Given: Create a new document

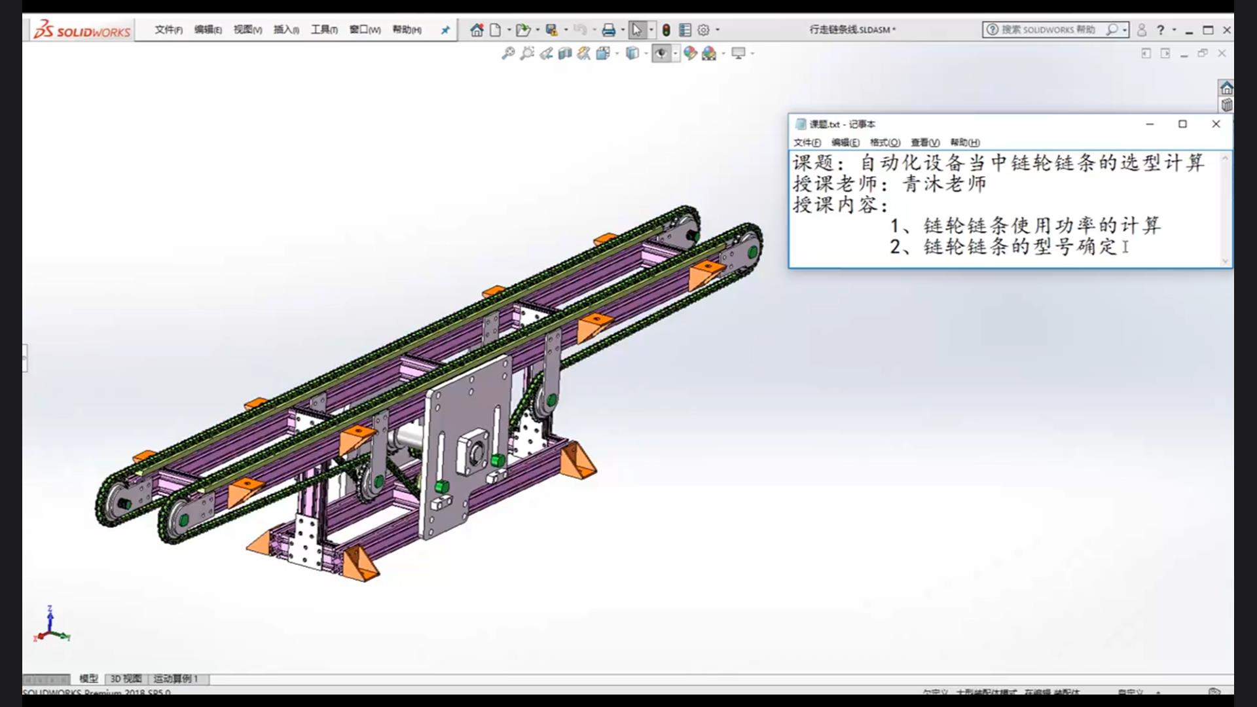Looking at the screenshot, I should (x=496, y=30).
